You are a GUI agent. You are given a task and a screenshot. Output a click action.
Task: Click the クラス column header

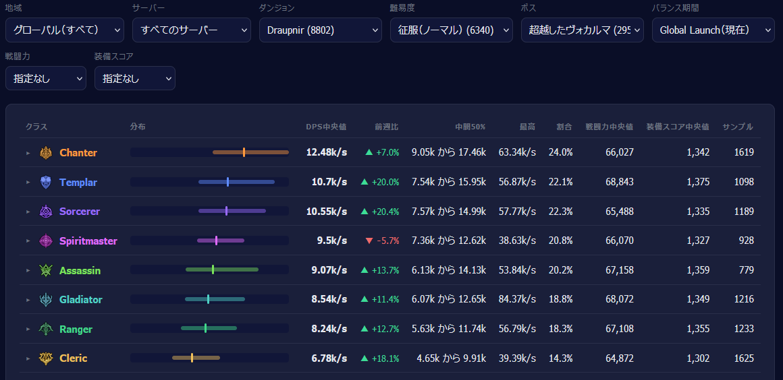click(x=36, y=127)
